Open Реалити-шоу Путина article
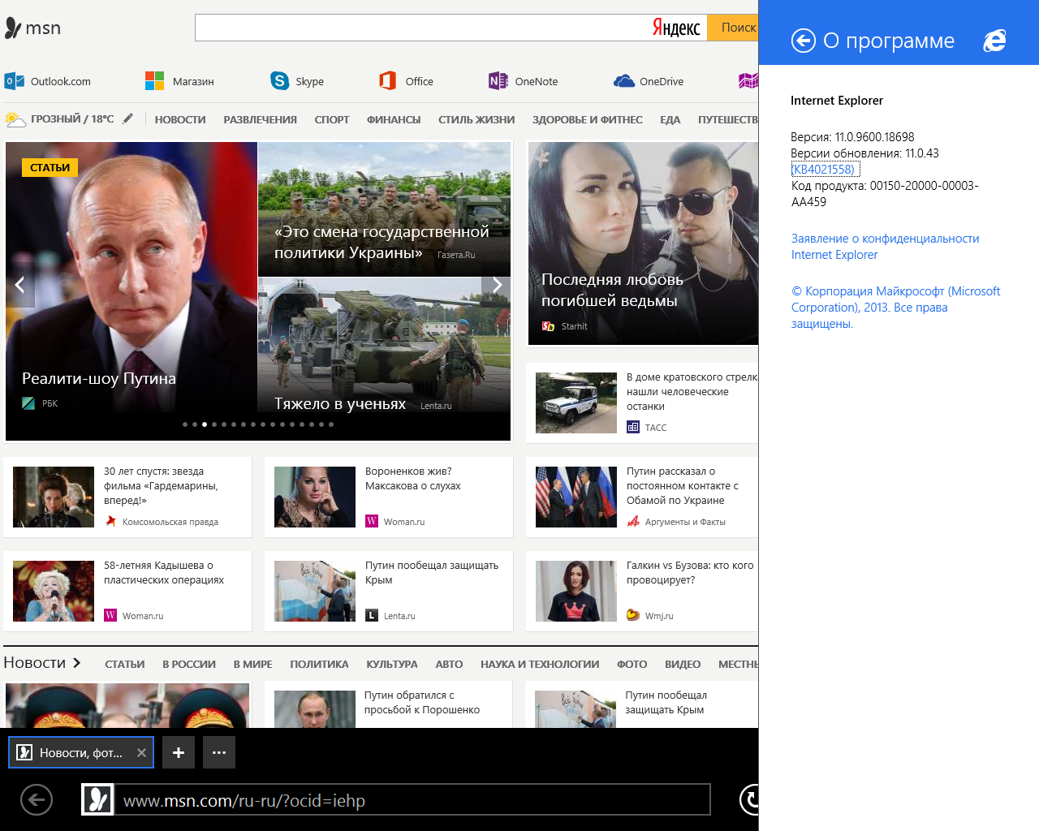Screen dimensions: 1039x831 tap(99, 378)
